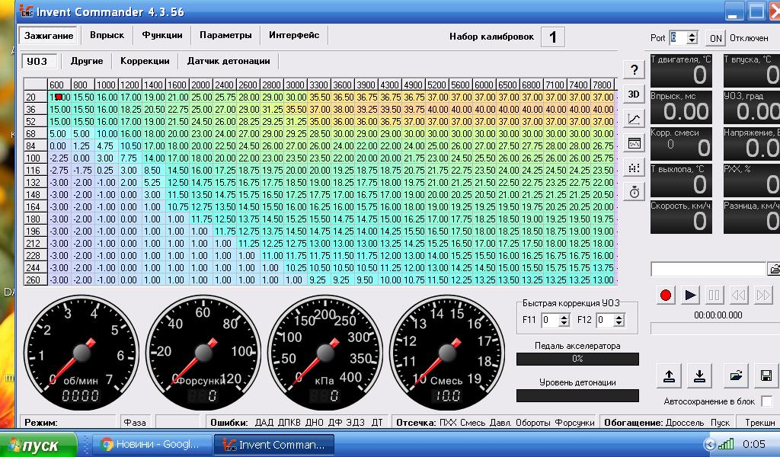Rewind the log playback
Viewport: 780px width, 457px height.
point(738,296)
